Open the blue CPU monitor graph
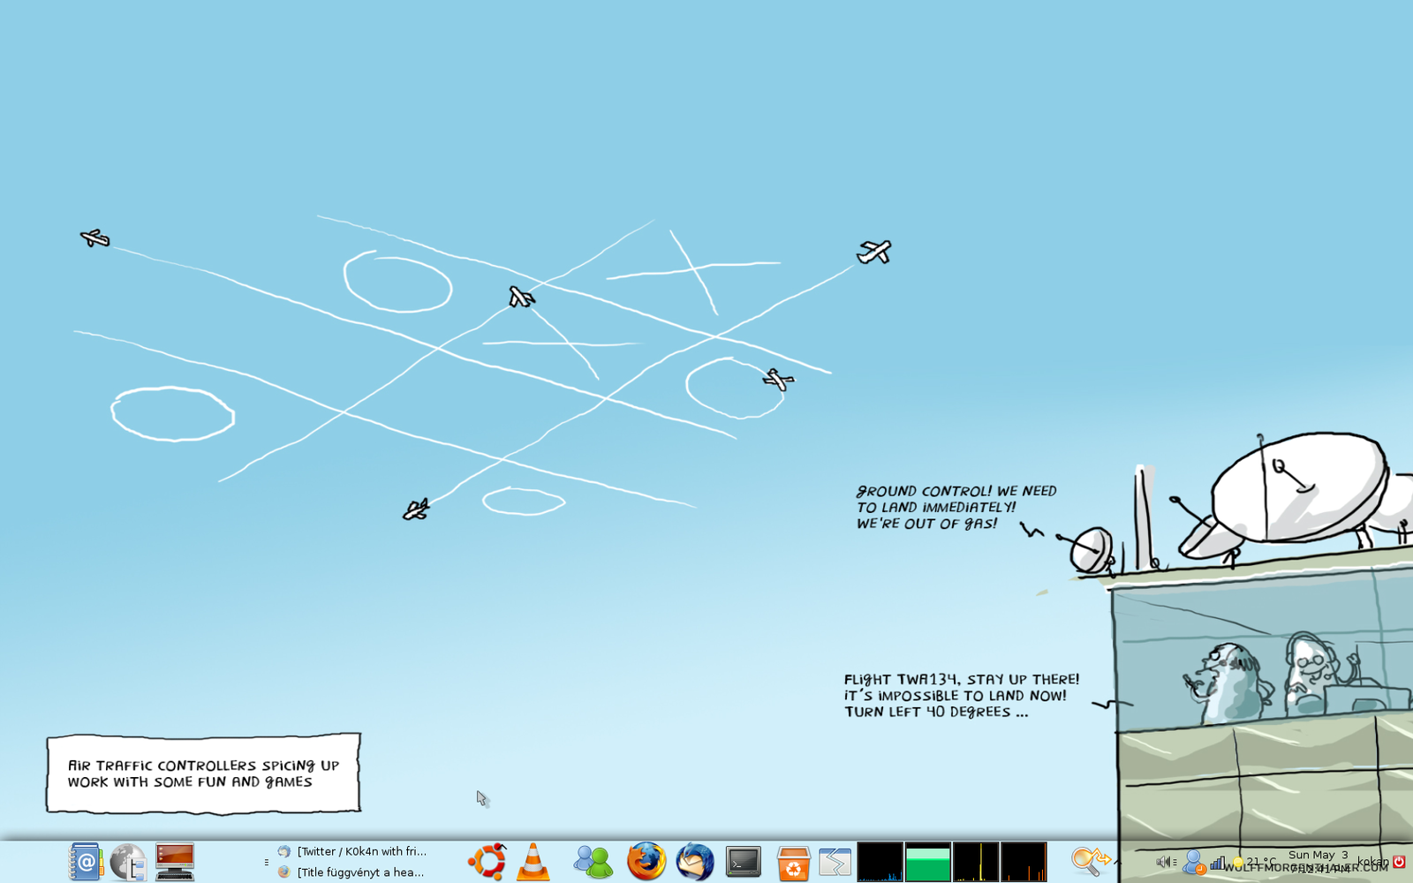This screenshot has height=883, width=1413. pyautogui.click(x=880, y=862)
